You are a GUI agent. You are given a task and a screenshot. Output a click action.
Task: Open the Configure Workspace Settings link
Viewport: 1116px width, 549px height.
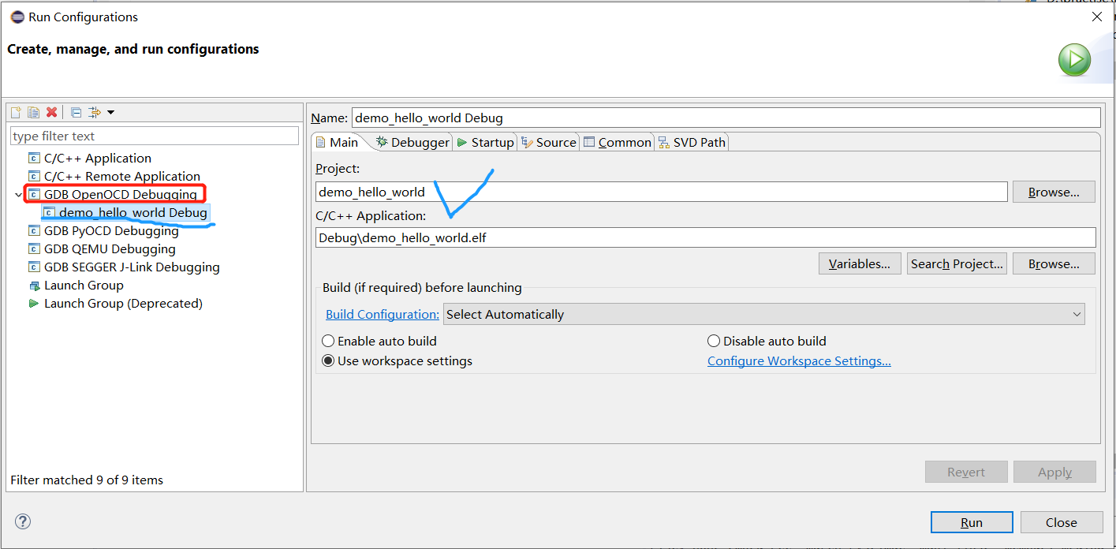tap(799, 361)
